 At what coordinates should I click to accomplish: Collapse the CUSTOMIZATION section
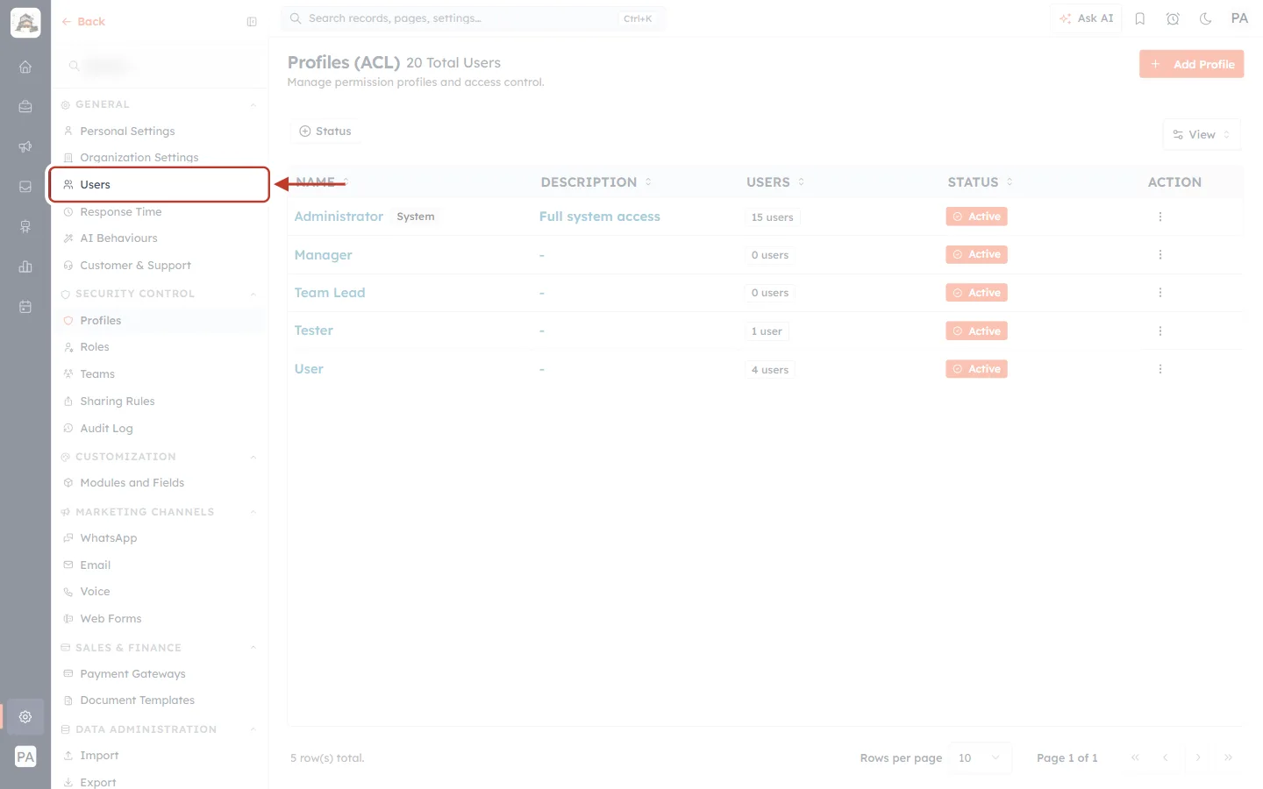(253, 457)
